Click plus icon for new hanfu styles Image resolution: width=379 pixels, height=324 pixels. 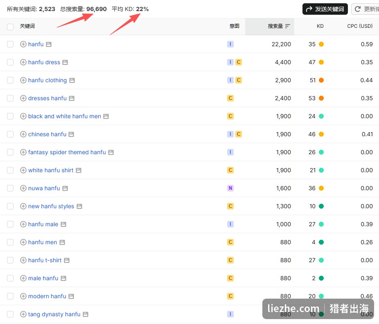(23, 206)
